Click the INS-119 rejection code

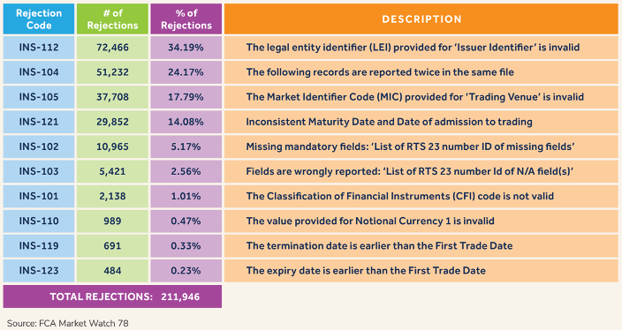tap(39, 245)
